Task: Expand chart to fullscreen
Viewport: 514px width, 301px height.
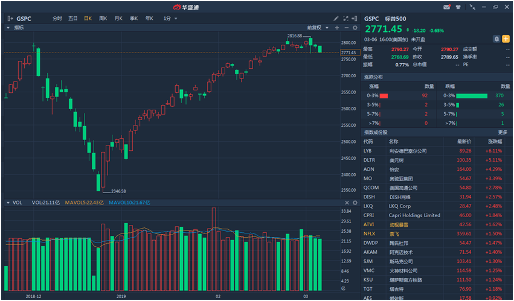Action: [345, 19]
